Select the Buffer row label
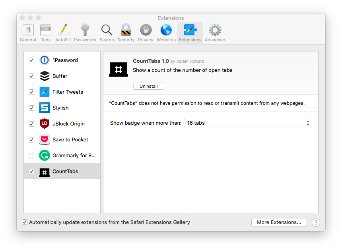This screenshot has height=251, width=342. [60, 76]
